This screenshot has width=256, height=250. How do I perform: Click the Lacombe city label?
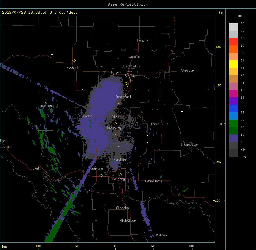pos(134,57)
